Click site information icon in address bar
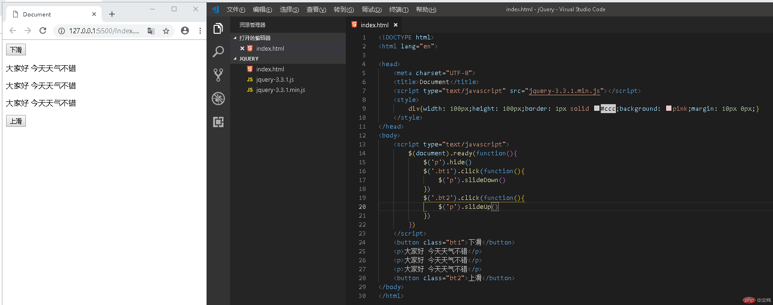The height and width of the screenshot is (305, 773). point(61,30)
